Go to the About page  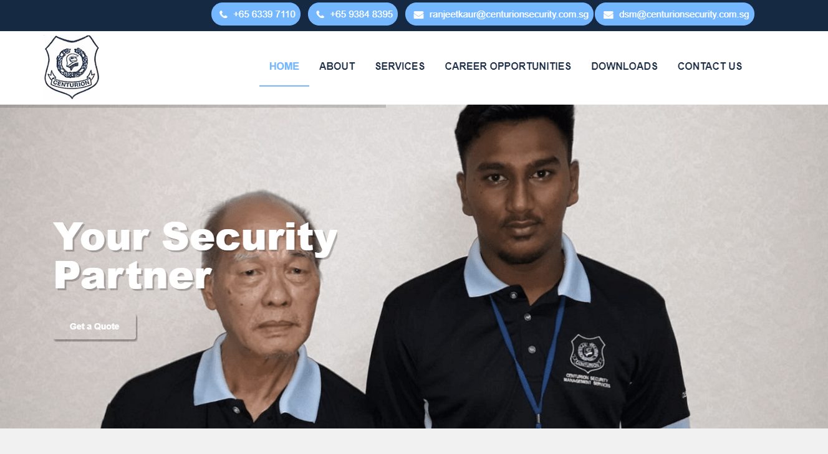pos(337,66)
